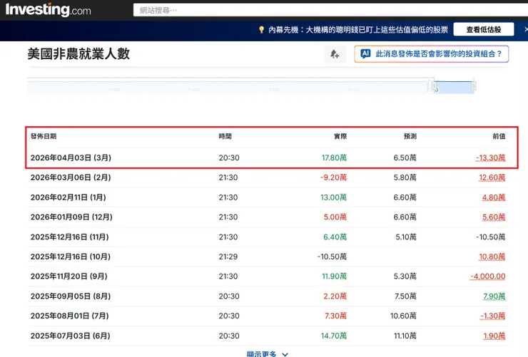Viewport: 528px width, 357px height.
Task: Click the promo banner text about undervalued stocks
Action: pyautogui.click(x=358, y=30)
